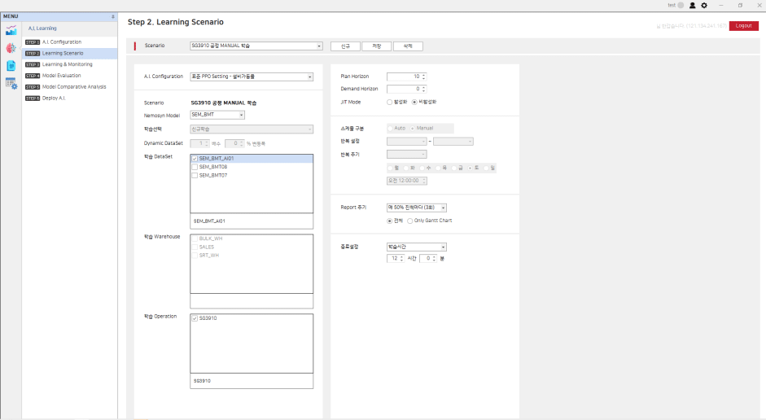Click the user profile icon
The width and height of the screenshot is (766, 420).
pos(693,5)
